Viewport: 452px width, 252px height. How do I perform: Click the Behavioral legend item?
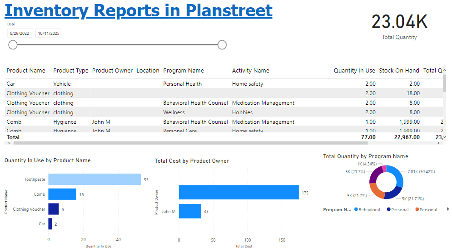click(x=370, y=210)
